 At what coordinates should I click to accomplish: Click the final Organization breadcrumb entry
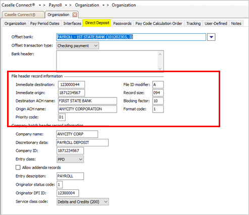coord(124,5)
